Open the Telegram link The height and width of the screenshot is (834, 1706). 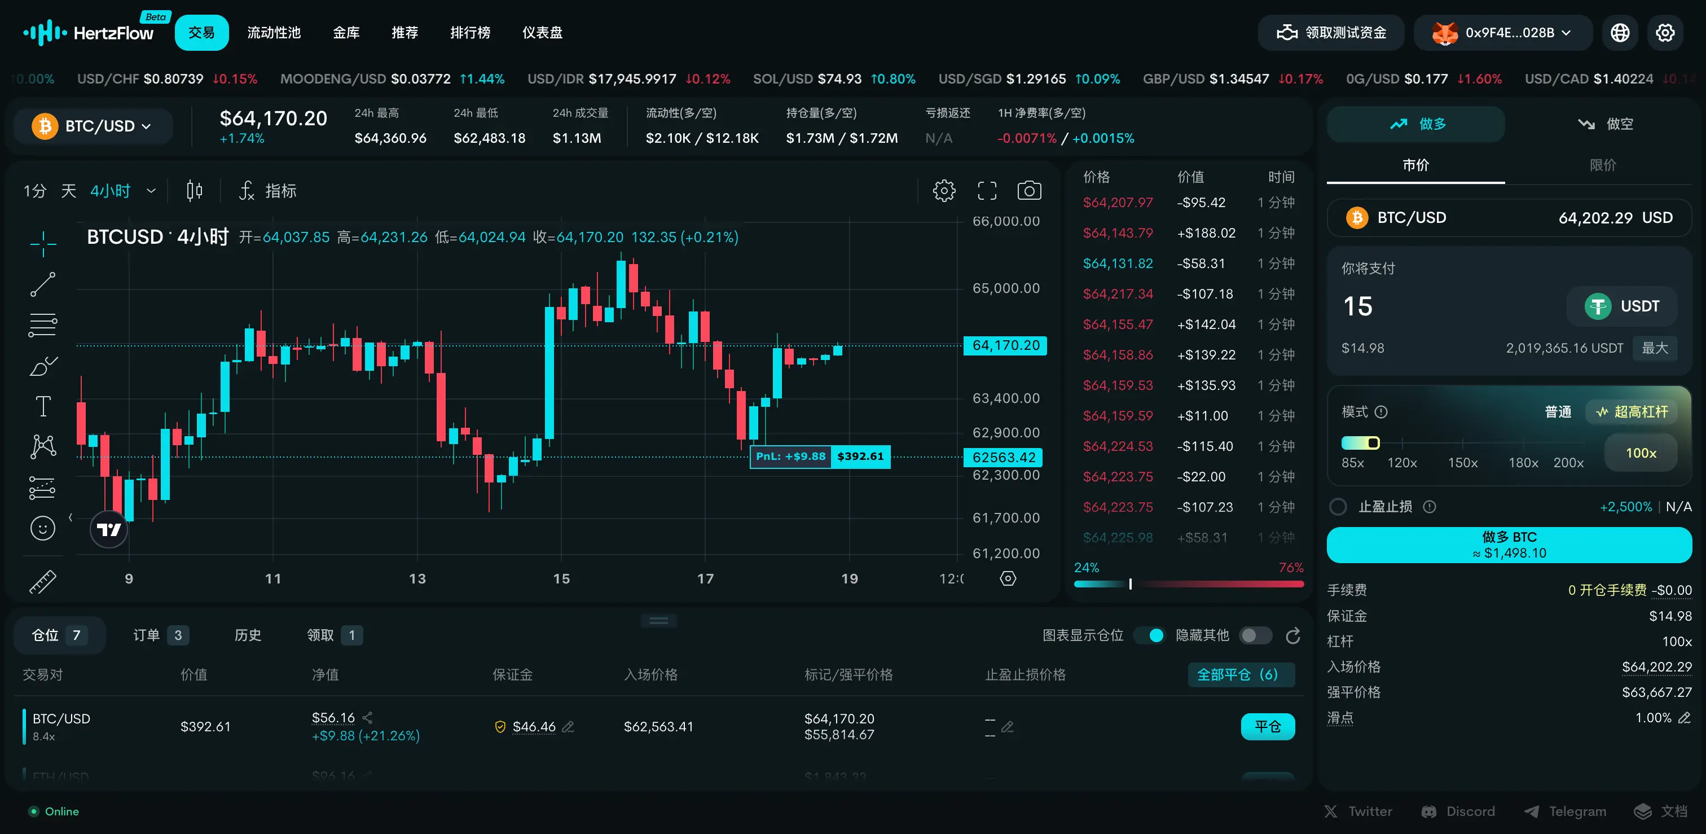[1566, 811]
